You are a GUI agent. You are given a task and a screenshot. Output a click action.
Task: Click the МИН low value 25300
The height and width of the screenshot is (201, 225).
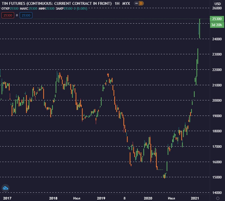(x=50, y=8)
